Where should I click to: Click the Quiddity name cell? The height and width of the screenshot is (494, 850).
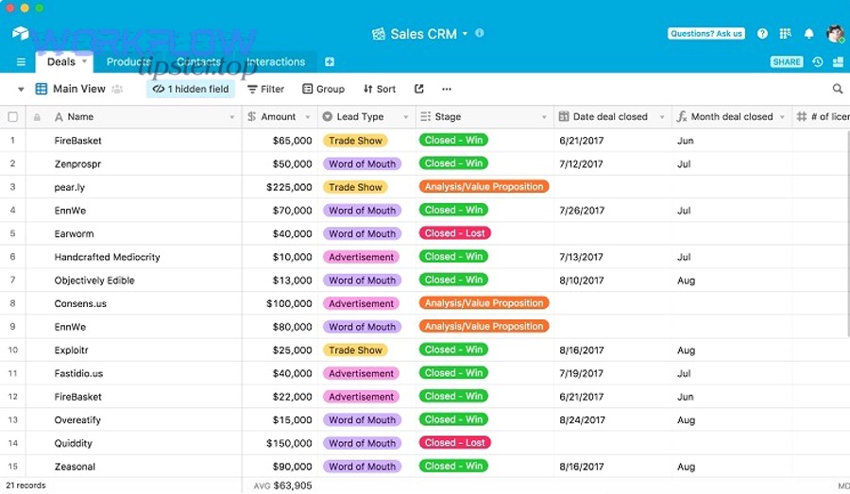(x=133, y=443)
